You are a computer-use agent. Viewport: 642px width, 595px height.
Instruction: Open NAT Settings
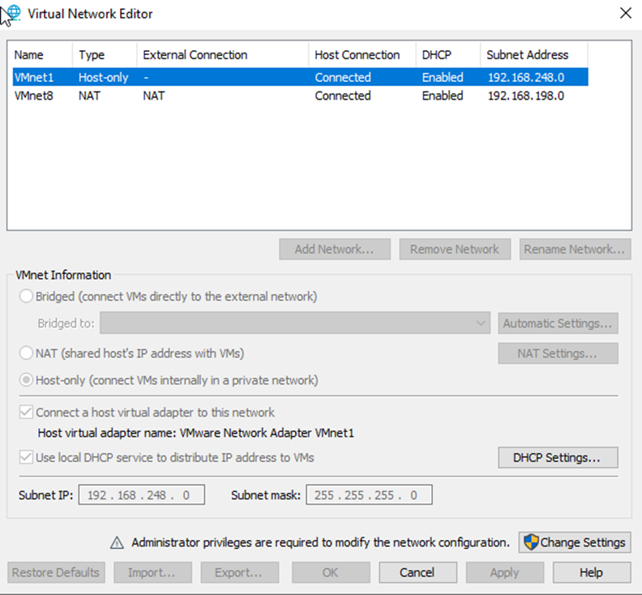[558, 353]
